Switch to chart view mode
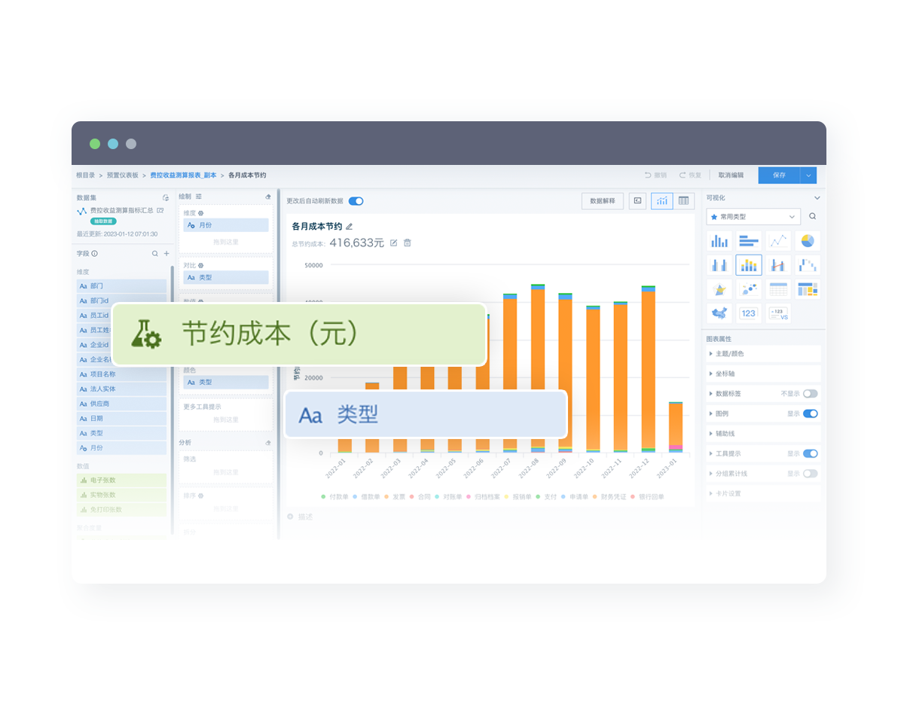The width and height of the screenshot is (904, 723). coord(662,201)
